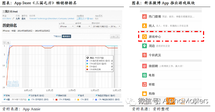This screenshot has width=215, height=112.
Task: Select the 小时 granularity button
Action: (x=113, y=37)
